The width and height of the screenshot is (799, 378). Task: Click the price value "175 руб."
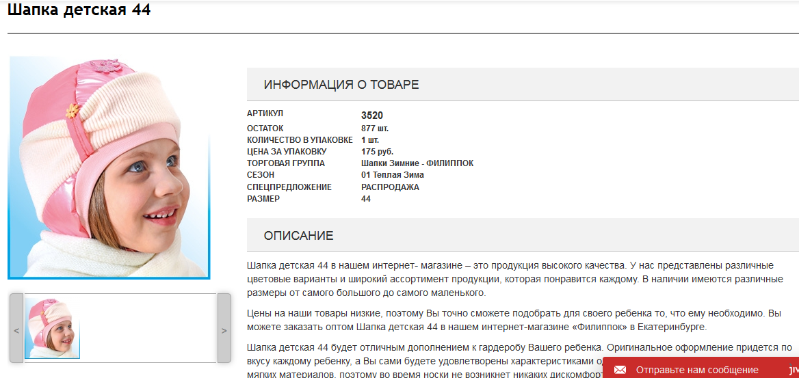[x=378, y=152]
